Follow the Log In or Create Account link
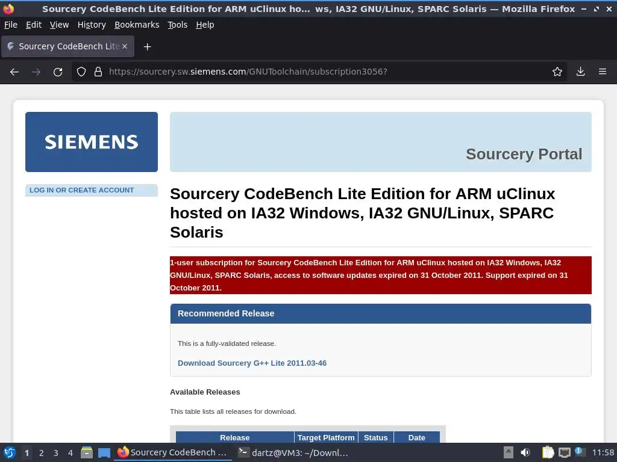 point(81,190)
